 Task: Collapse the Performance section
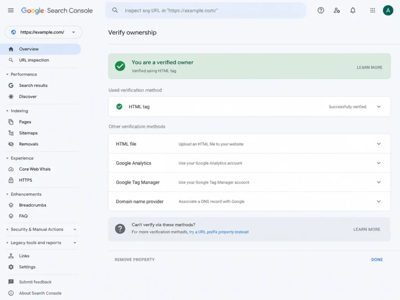[7, 74]
